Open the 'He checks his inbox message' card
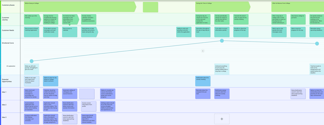This screenshot has height=125, width=324. click(x=71, y=19)
